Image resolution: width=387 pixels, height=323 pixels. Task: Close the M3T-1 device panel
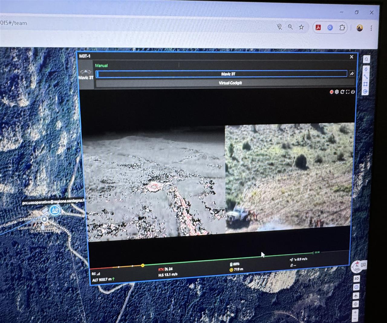(351, 57)
